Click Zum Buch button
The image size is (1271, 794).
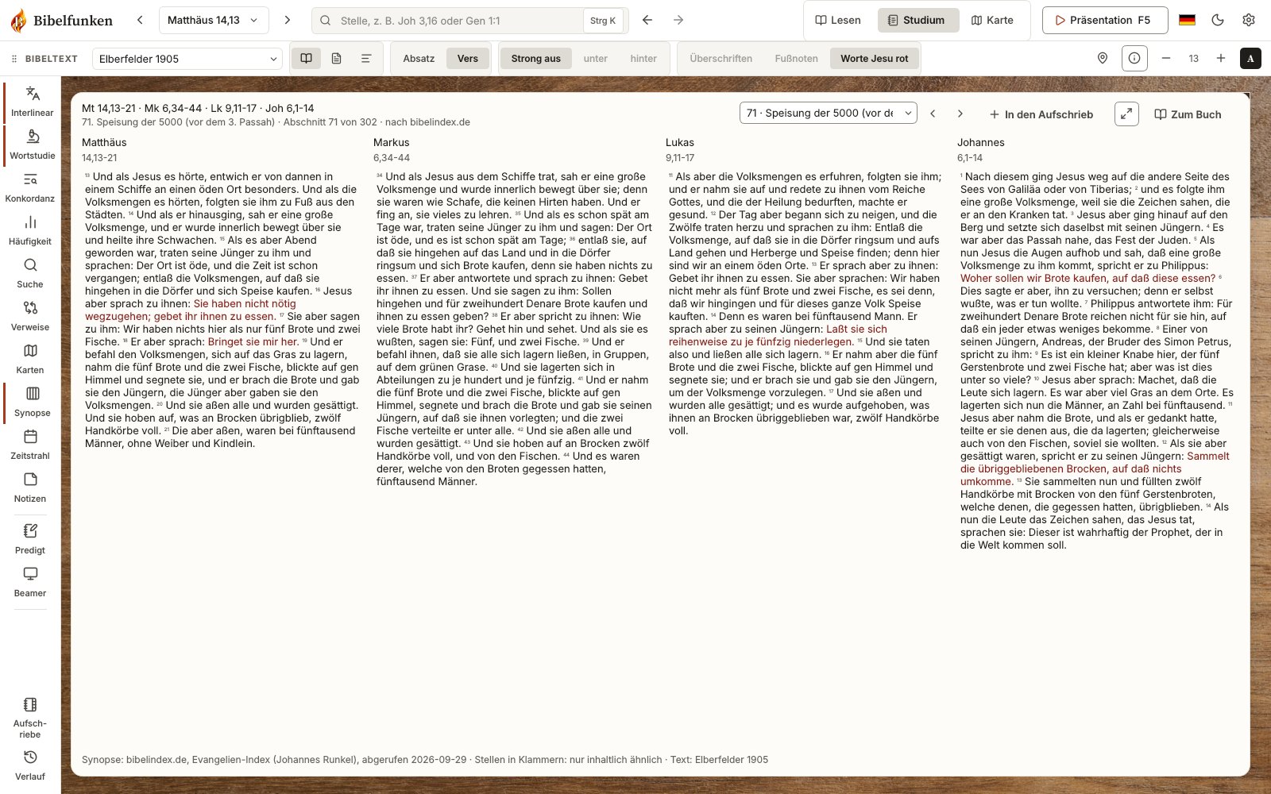[x=1188, y=114]
